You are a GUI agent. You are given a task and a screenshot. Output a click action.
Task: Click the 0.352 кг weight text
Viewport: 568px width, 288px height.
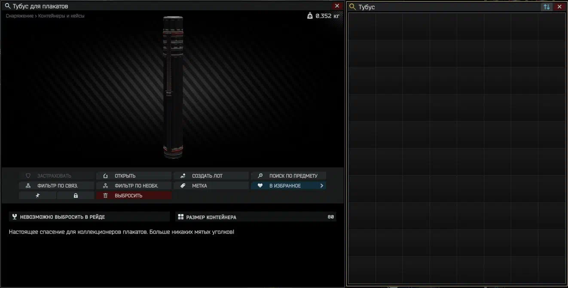click(x=327, y=16)
